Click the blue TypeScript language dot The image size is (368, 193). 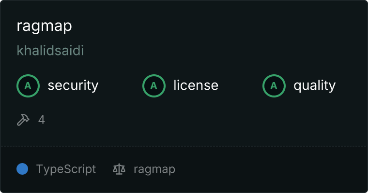(x=22, y=169)
